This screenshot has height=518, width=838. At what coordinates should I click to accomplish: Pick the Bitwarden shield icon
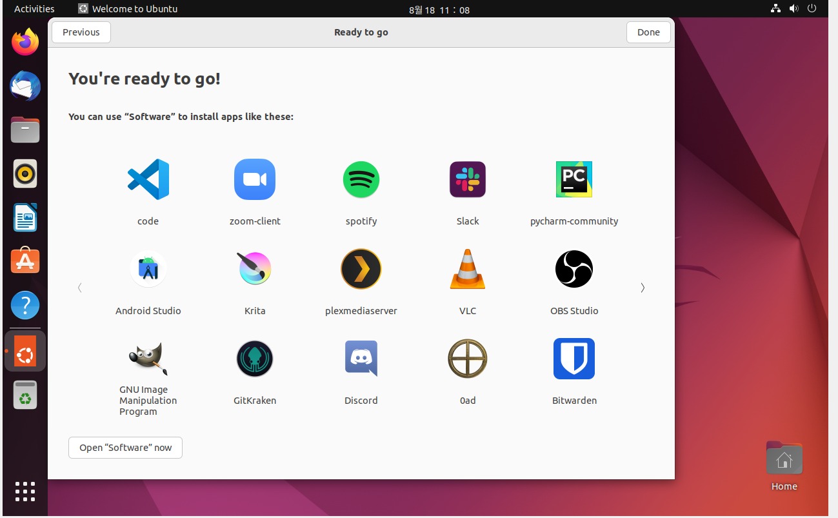[x=574, y=359]
